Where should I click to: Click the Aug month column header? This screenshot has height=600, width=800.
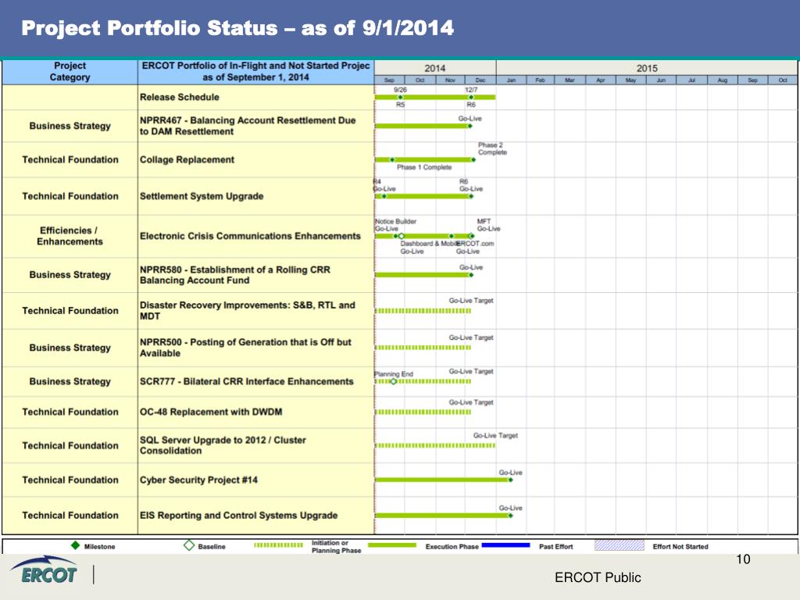pyautogui.click(x=723, y=80)
